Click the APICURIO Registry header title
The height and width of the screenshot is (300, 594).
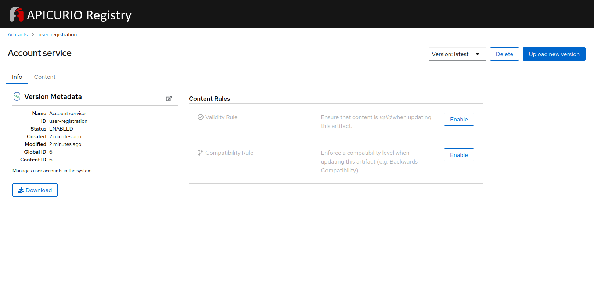click(x=79, y=15)
